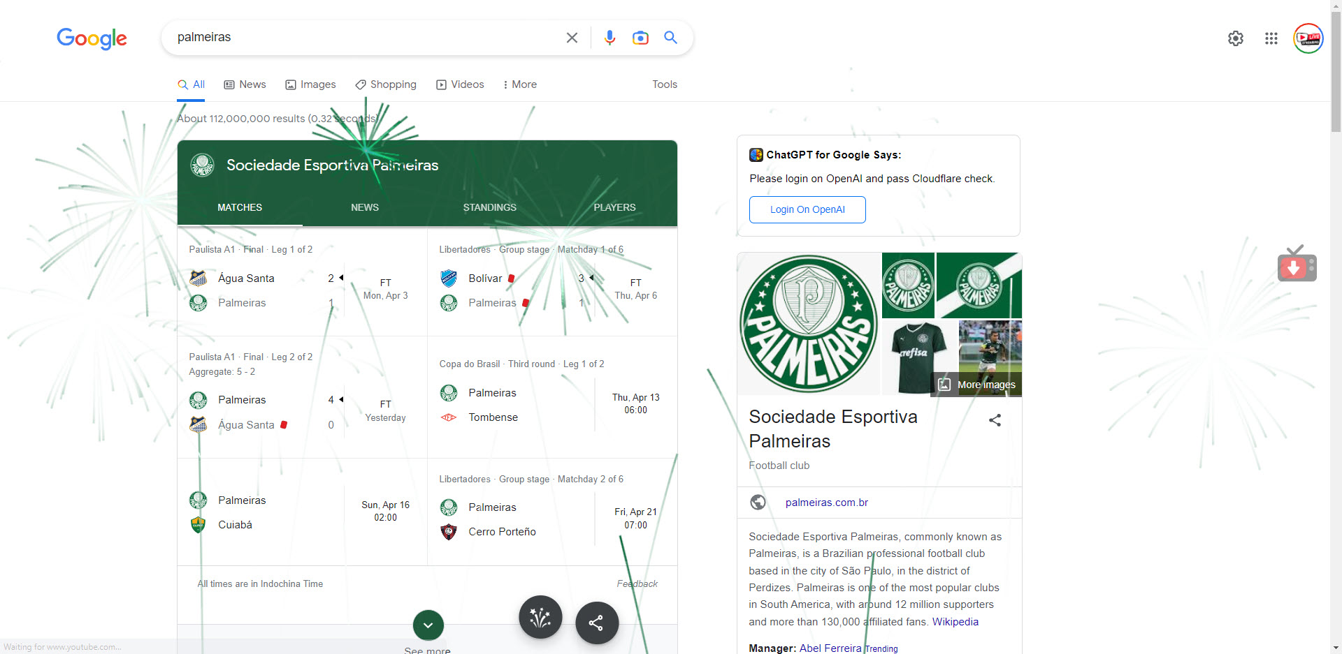Go to Google homepage logo
The image size is (1342, 654).
tap(92, 38)
